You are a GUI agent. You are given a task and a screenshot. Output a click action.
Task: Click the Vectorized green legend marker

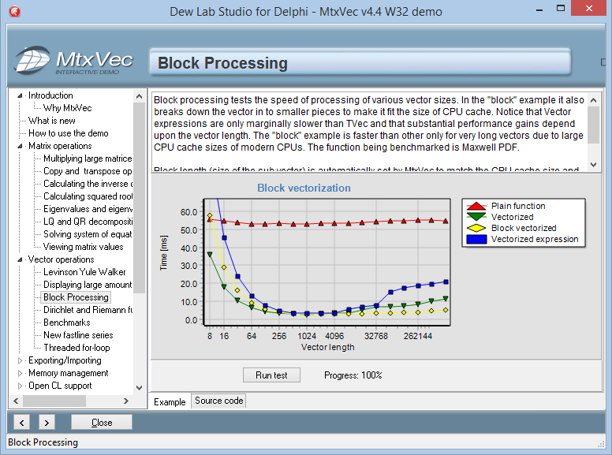click(x=476, y=217)
